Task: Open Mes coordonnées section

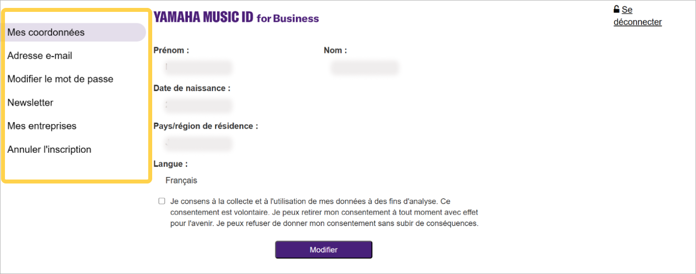Action: click(x=46, y=32)
